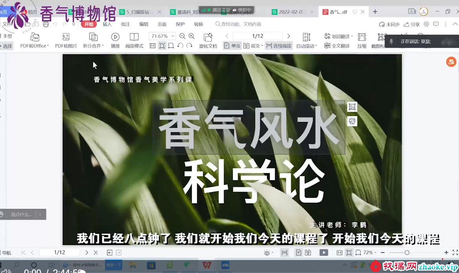Screen dimensions: 459x273
Task: Jump to last page in status bar
Action: pos(95,253)
